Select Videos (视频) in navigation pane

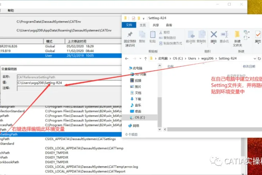pyautogui.click(x=136, y=81)
